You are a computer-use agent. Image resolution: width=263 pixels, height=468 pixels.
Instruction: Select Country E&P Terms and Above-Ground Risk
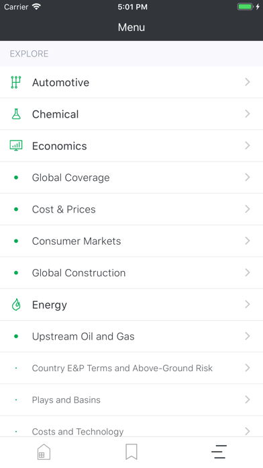[131, 368]
